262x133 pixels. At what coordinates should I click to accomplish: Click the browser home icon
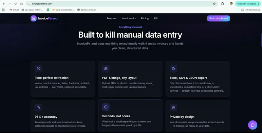pyautogui.click(x=21, y=4)
